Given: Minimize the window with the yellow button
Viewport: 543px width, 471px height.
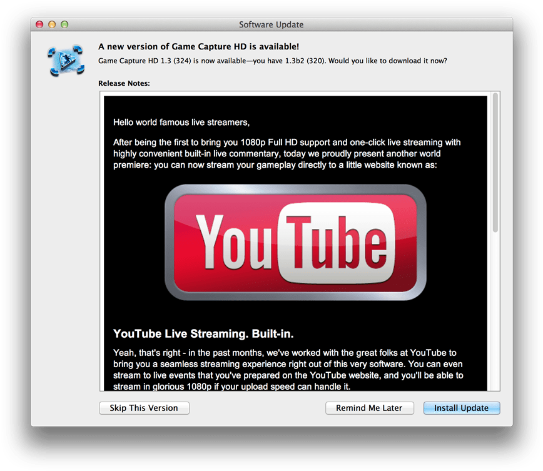Looking at the screenshot, I should tap(52, 24).
